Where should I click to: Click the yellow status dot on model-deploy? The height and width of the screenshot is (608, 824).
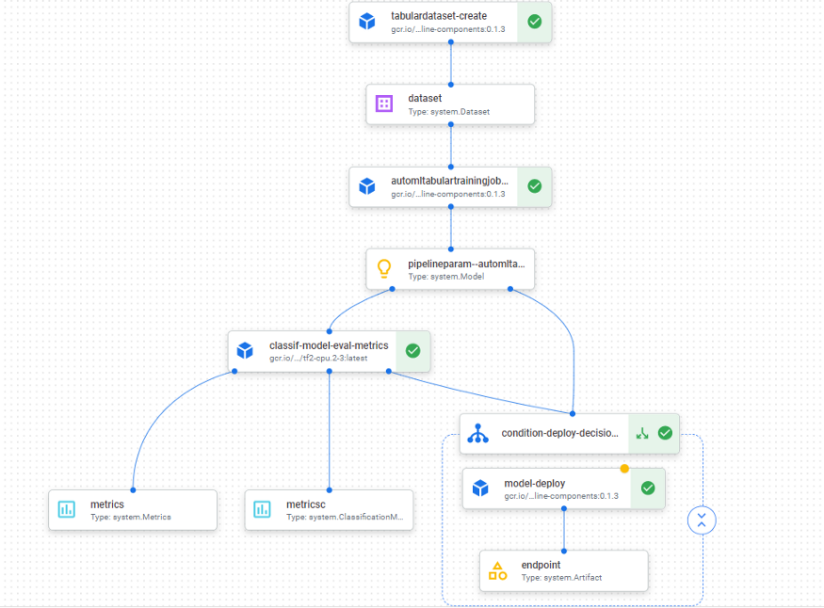point(624,468)
